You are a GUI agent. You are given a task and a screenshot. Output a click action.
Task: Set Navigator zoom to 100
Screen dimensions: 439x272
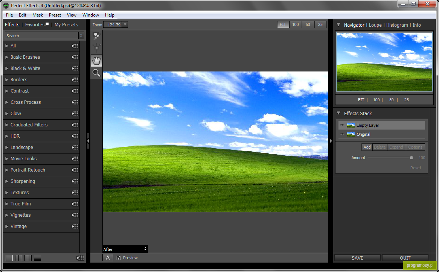pyautogui.click(x=376, y=100)
